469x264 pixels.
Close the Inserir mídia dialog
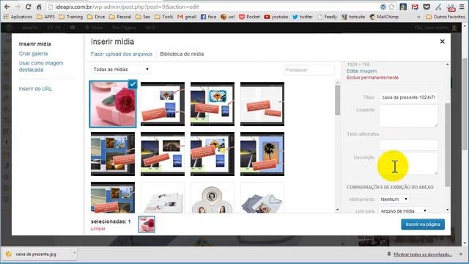[x=443, y=42]
